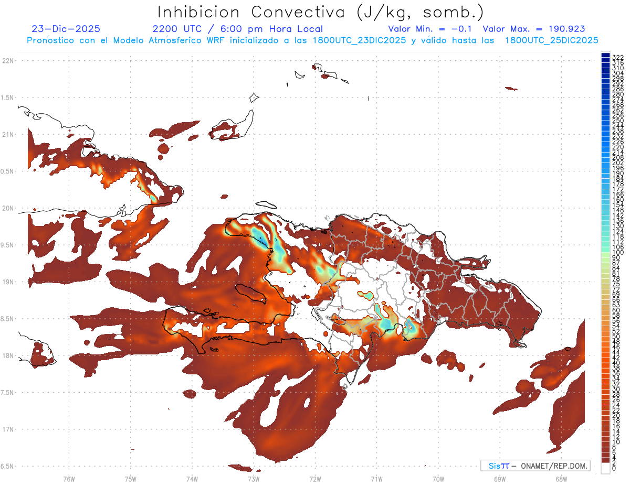Viewport: 630px width, 486px height.
Task: Click longitude label "70W"
Action: tap(438, 478)
